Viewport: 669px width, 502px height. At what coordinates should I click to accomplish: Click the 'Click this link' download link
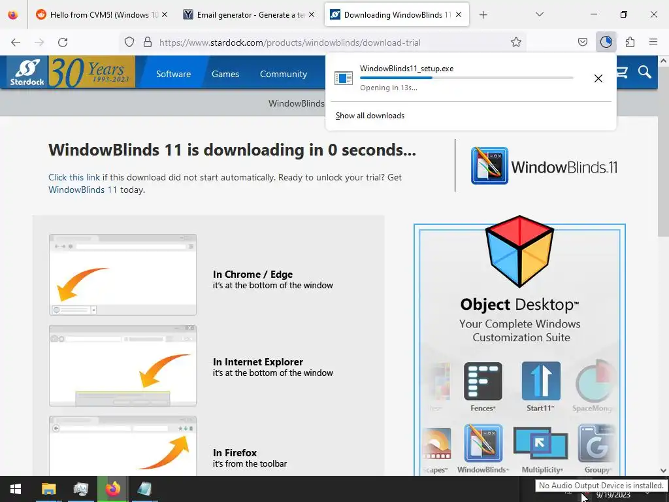point(74,177)
